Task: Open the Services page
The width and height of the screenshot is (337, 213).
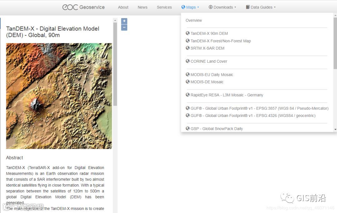Action: click(x=164, y=7)
